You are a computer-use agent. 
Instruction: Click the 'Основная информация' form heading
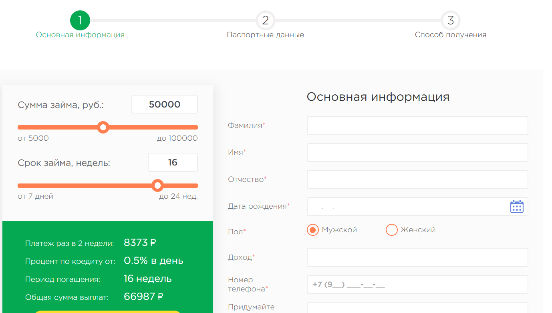(378, 97)
